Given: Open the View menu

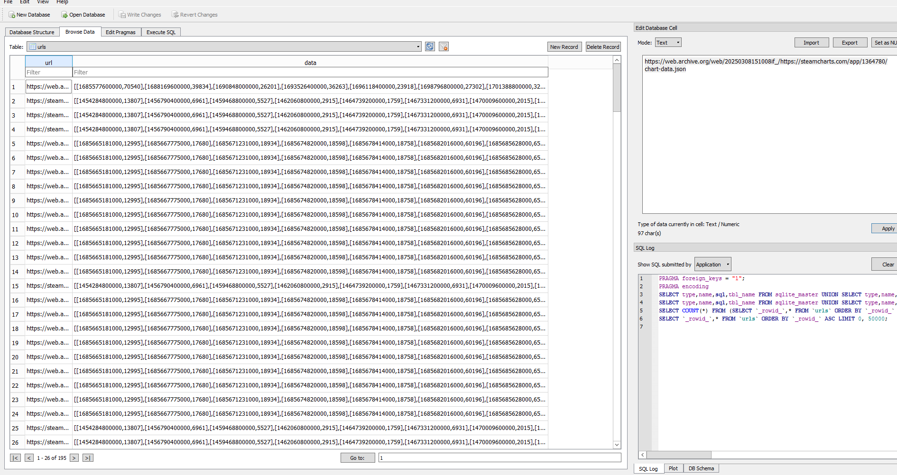Looking at the screenshot, I should coord(43,2).
